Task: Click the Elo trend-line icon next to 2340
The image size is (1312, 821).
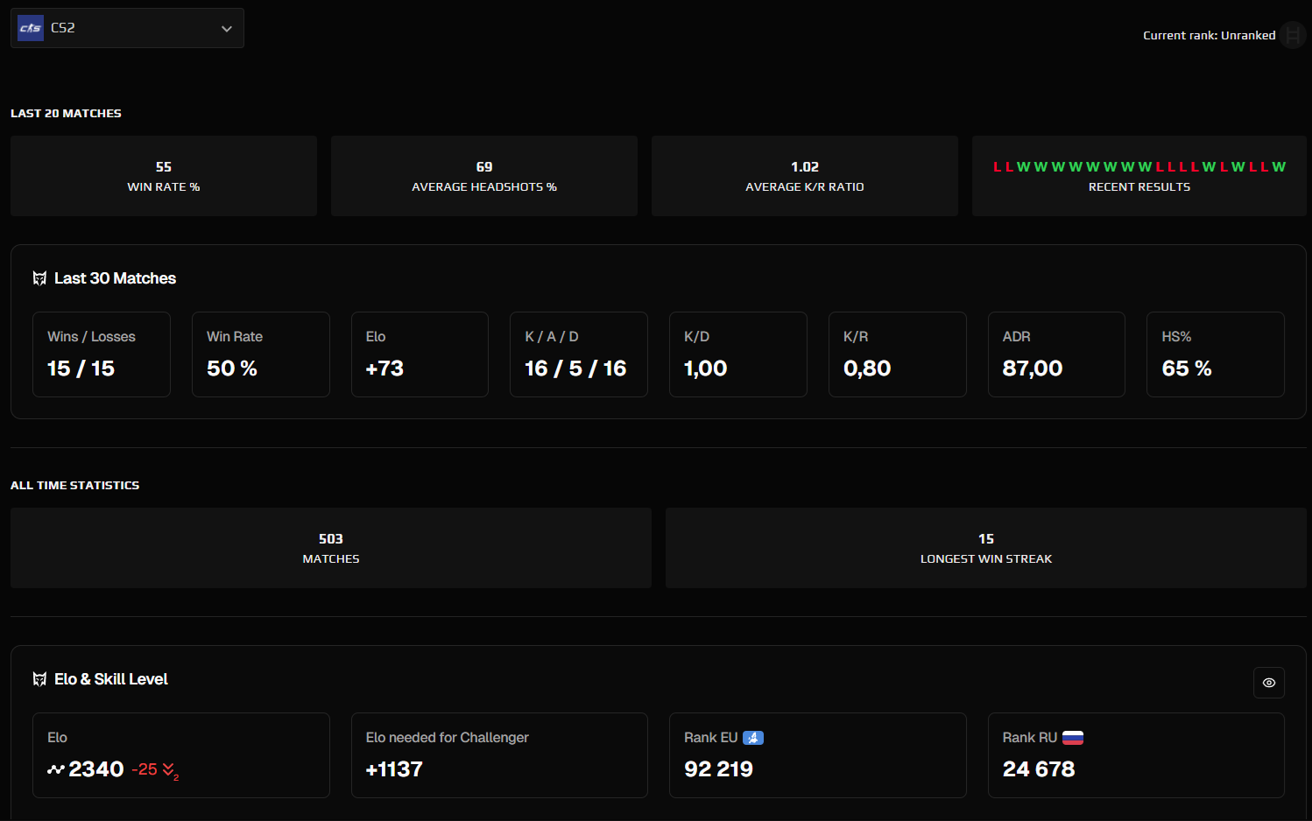Action: (54, 768)
